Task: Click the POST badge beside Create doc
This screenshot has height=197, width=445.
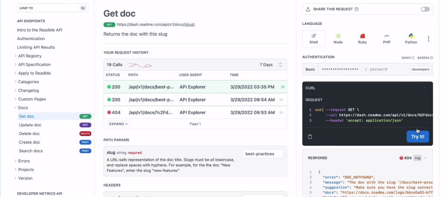Action: coord(85,142)
